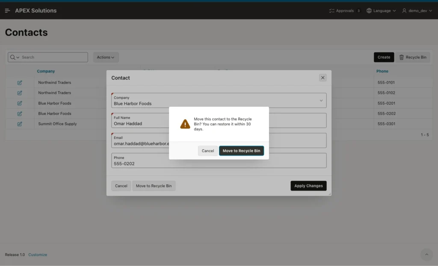This screenshot has width=438, height=266.
Task: Edit the 555-0201 Blue Harbor Foods row
Action: pos(20,103)
